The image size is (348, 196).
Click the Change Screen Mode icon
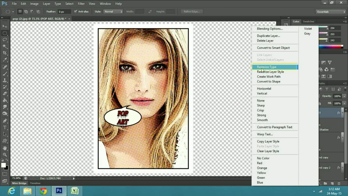click(5, 181)
